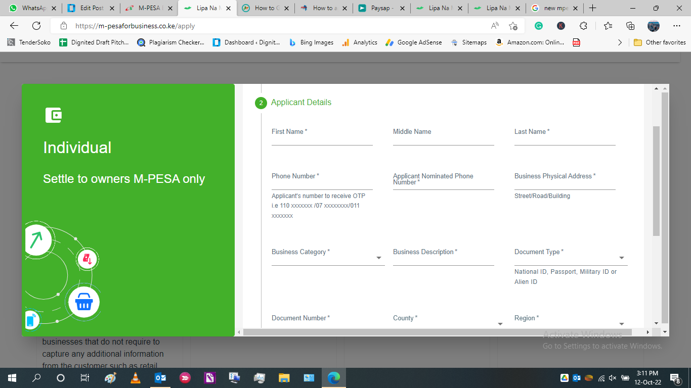Open the Plagiarism Checker bookmark
The image size is (691, 388).
(x=171, y=42)
